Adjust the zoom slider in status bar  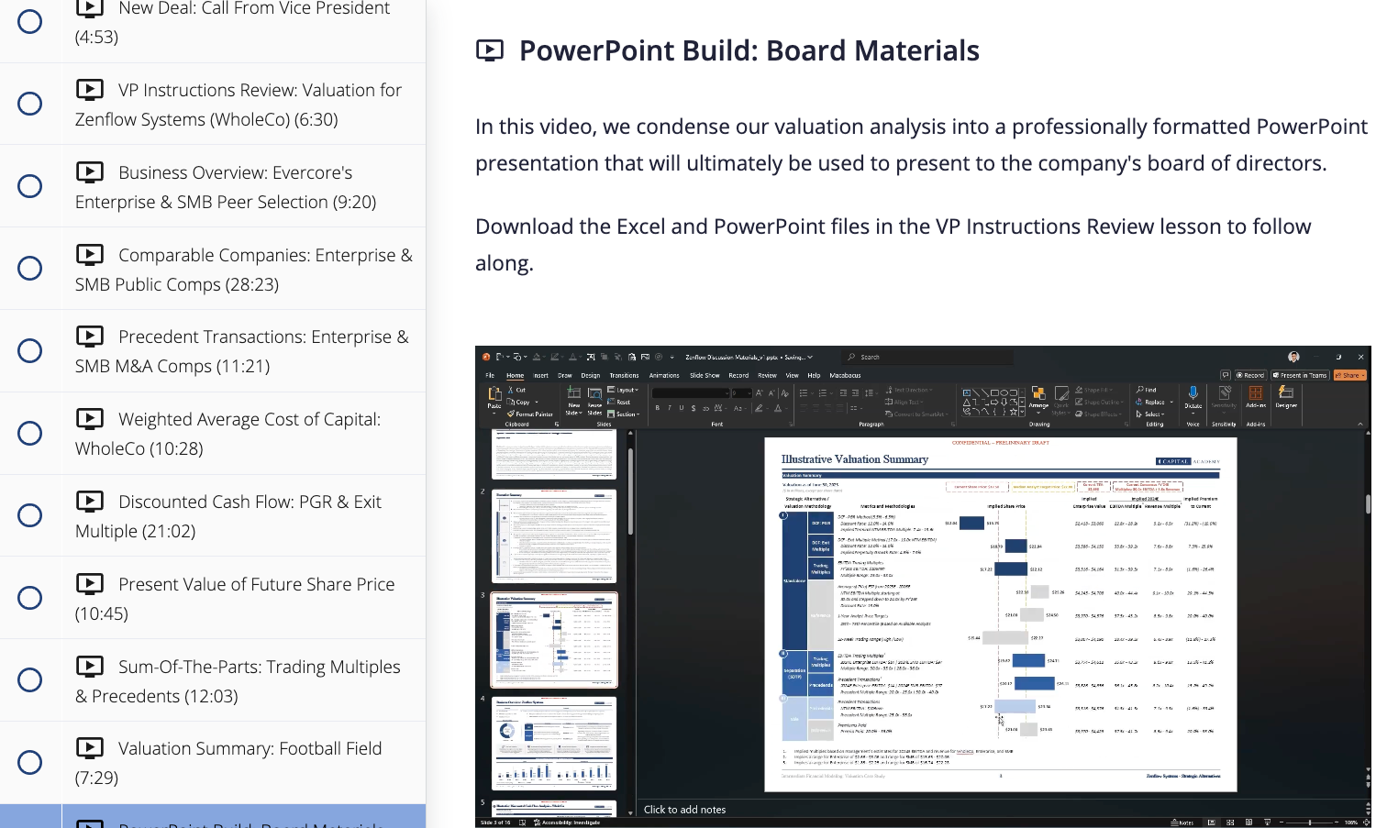click(1309, 822)
